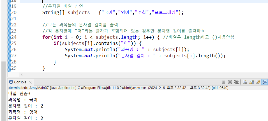Screen dimensions: 268x121
Task: Click the string "프로그래밍" in the array initializer
Action: coord(165,13)
